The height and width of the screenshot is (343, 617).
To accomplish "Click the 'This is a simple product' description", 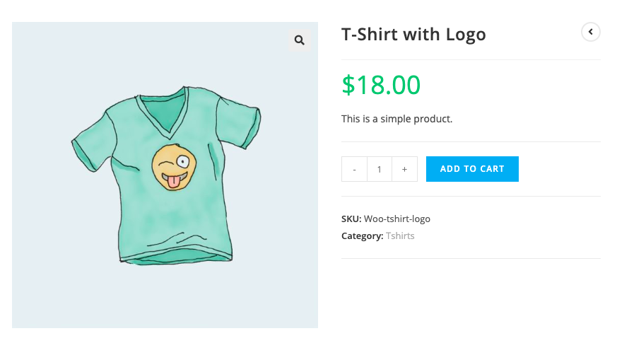I will (x=396, y=119).
